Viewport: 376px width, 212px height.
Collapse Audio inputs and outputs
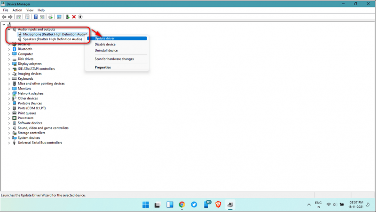click(9, 30)
